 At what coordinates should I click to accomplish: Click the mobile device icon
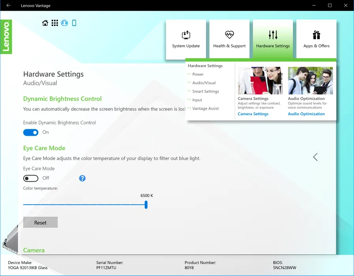pyautogui.click(x=74, y=23)
